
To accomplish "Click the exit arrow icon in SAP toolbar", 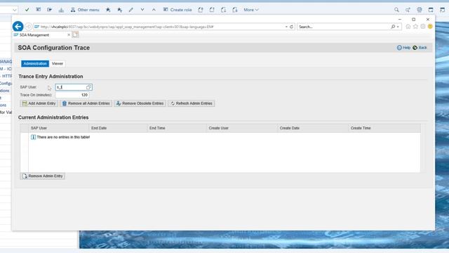I will 50,10.
